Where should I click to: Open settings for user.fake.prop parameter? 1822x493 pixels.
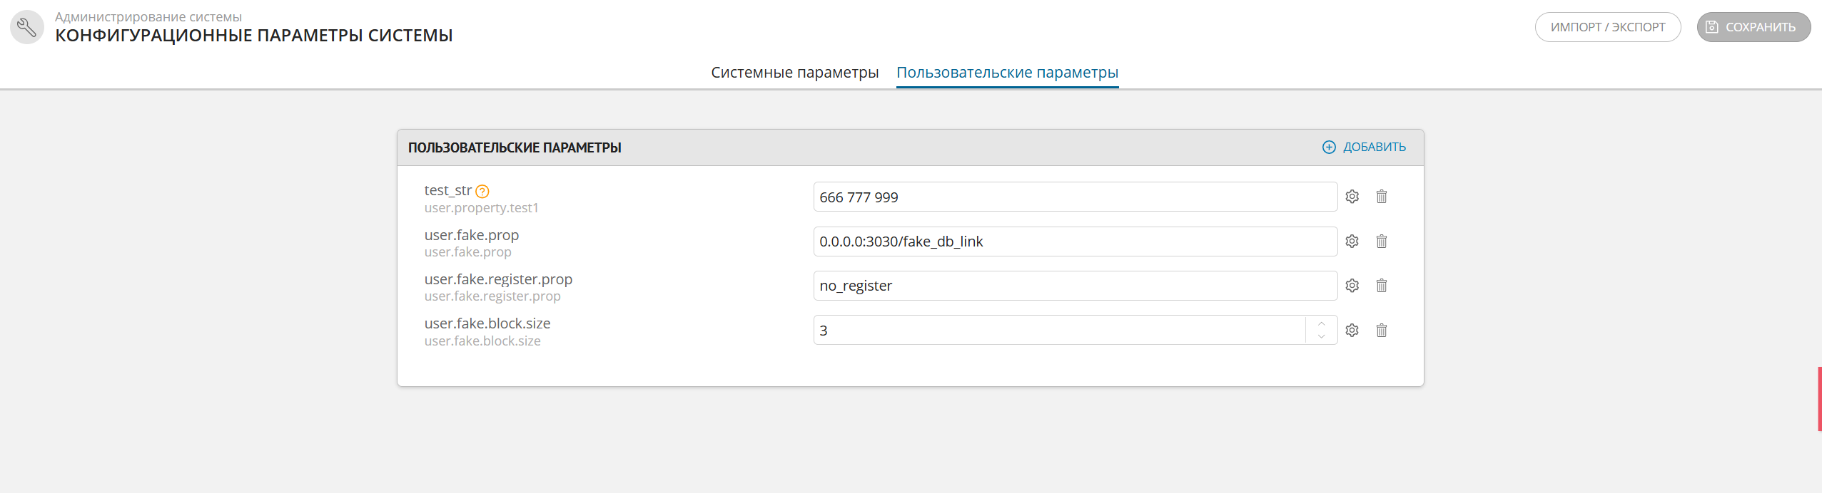click(x=1352, y=241)
